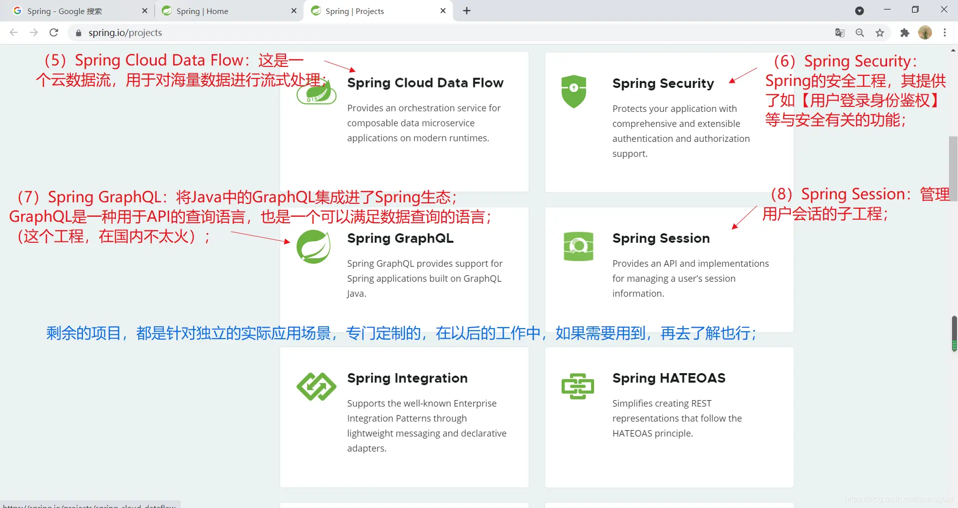Open the Spring Integration project link
958x508 pixels.
[407, 378]
